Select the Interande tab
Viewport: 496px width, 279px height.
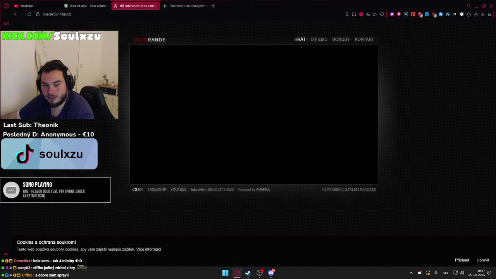click(136, 6)
